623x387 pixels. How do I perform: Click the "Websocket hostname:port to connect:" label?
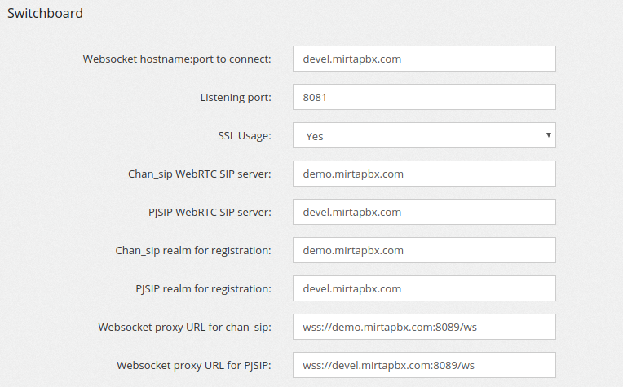pyautogui.click(x=177, y=59)
